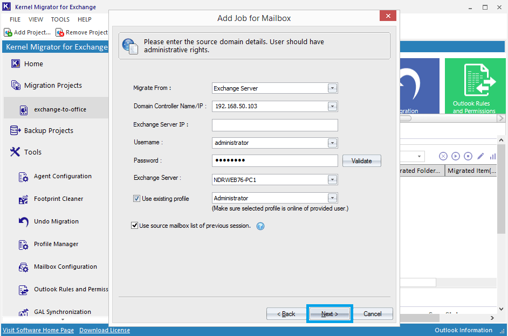Viewport: 508px width, 336px height.
Task: Click the Cancel button
Action: [x=373, y=314]
